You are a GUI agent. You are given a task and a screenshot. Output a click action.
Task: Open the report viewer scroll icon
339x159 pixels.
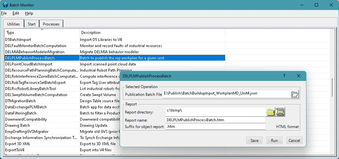(280, 112)
